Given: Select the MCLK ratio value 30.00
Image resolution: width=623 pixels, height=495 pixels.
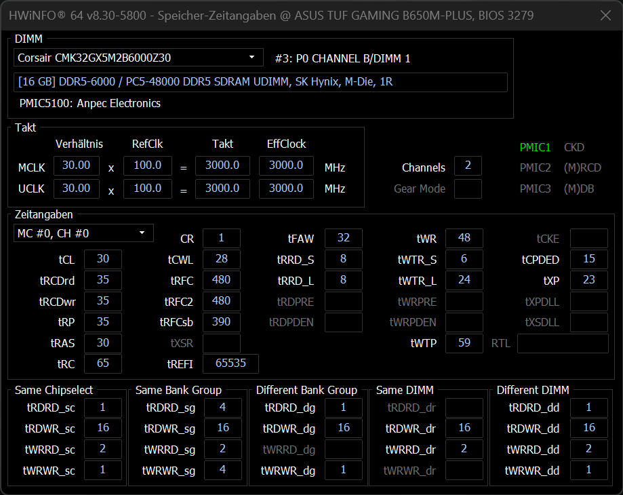Looking at the screenshot, I should coord(76,165).
